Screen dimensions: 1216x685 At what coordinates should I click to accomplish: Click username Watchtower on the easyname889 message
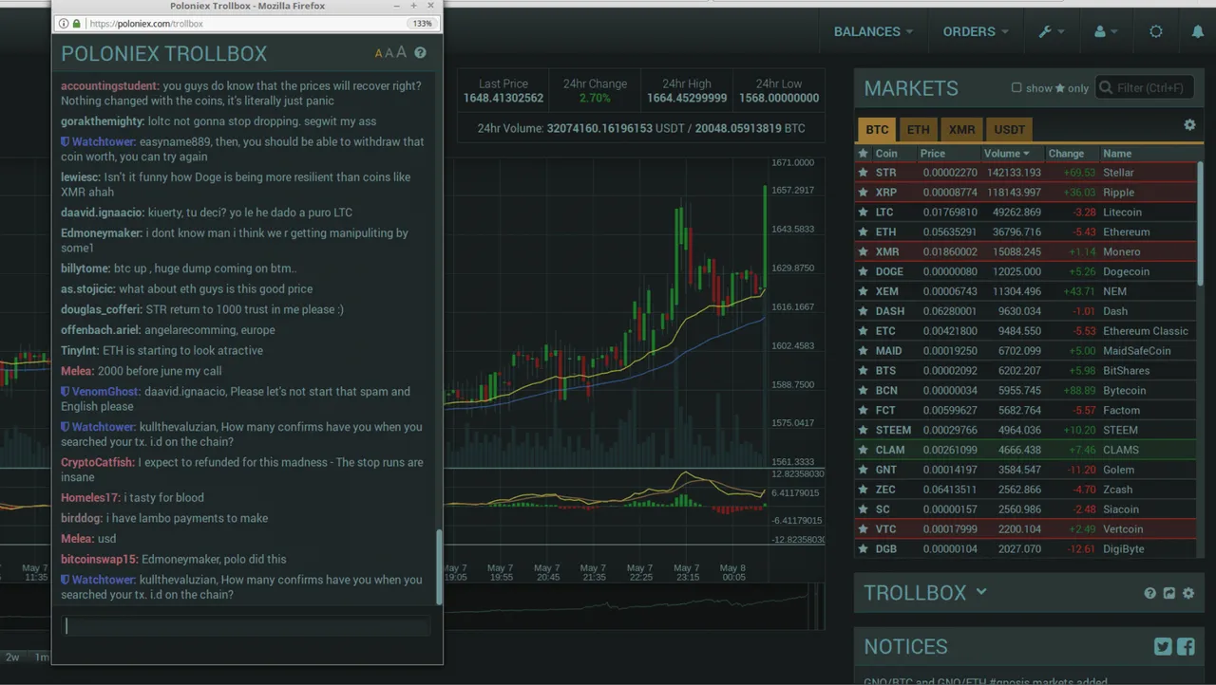point(104,141)
